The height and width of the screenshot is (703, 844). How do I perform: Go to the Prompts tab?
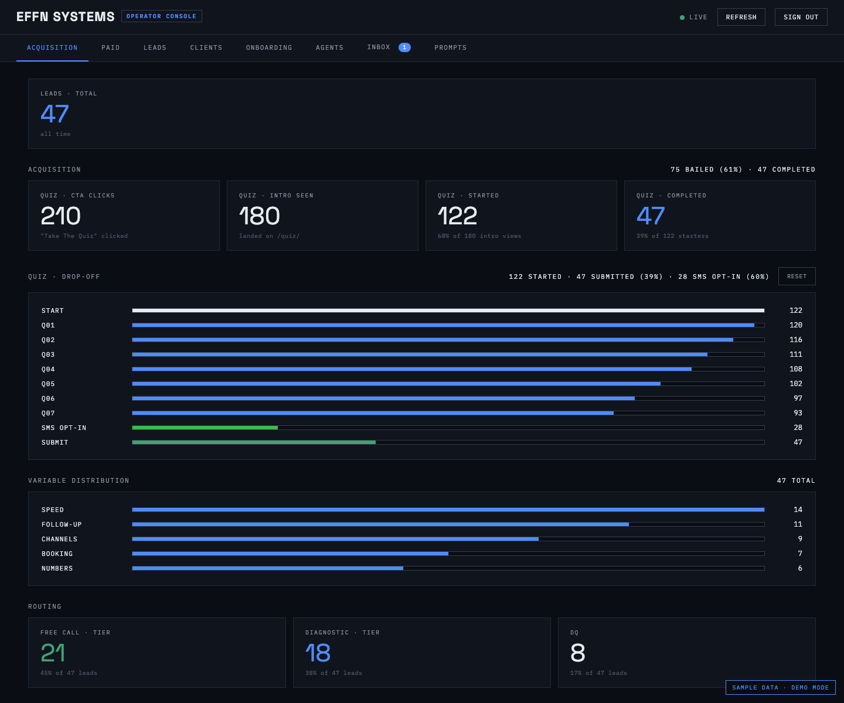[451, 47]
